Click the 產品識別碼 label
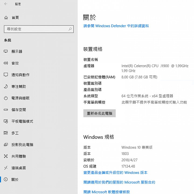The image size is (194, 194). [92, 89]
